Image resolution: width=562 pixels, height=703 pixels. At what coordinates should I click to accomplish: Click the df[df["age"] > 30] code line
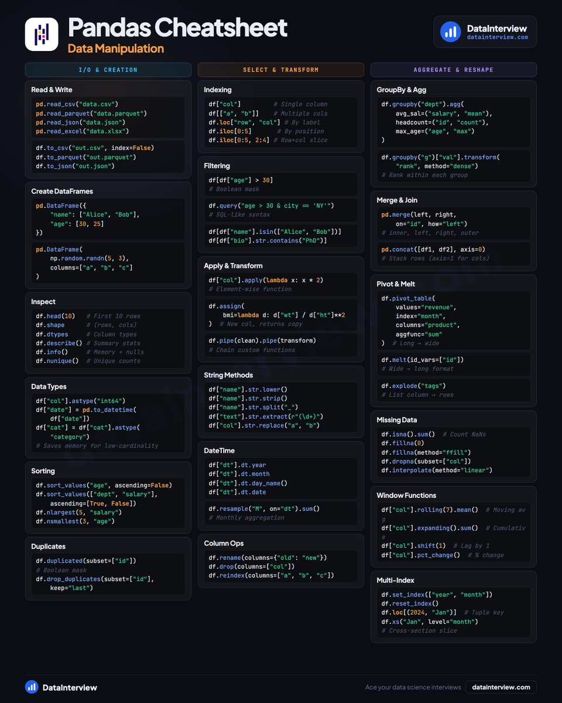click(241, 180)
